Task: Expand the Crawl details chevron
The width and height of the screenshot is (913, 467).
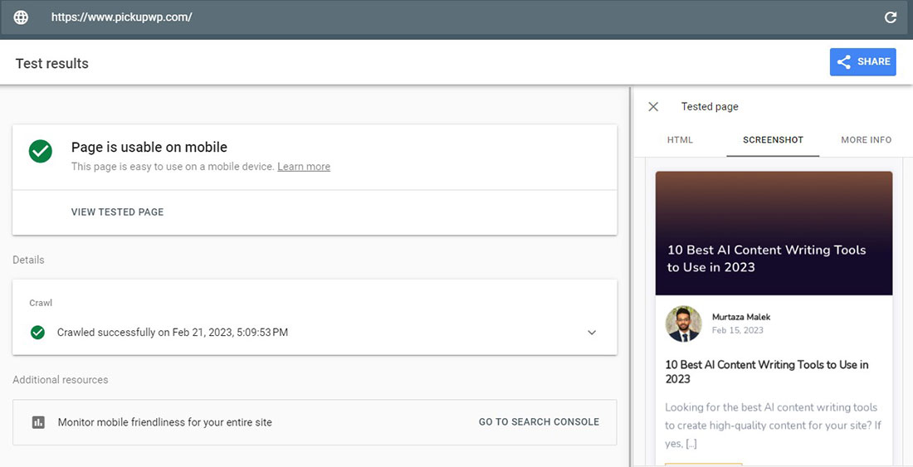Action: (592, 333)
